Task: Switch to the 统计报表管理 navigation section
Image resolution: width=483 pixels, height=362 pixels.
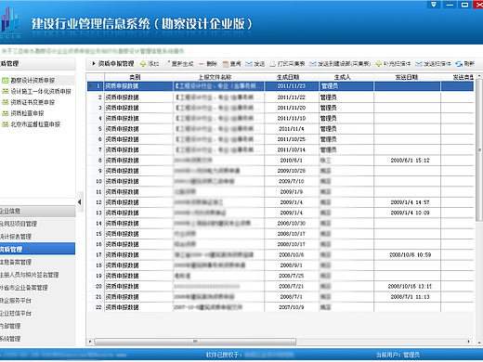Action: pos(37,237)
